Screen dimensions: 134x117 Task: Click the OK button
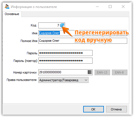(x=93, y=109)
